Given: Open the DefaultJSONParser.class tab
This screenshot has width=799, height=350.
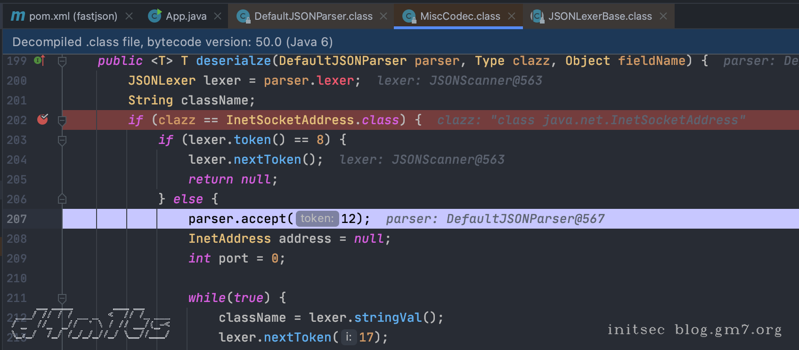Looking at the screenshot, I should click(x=313, y=16).
